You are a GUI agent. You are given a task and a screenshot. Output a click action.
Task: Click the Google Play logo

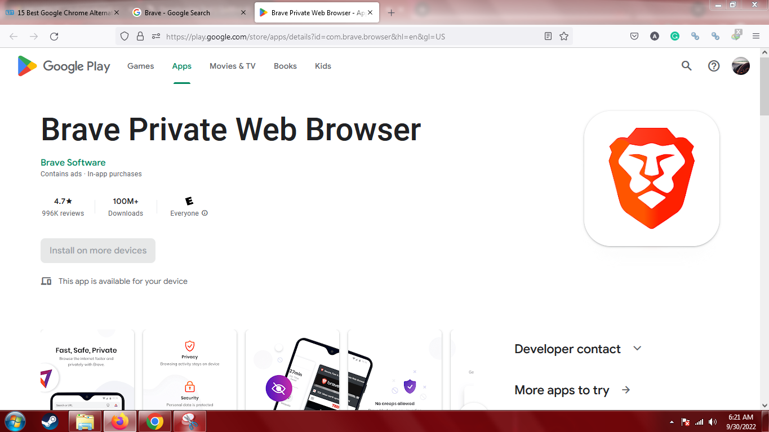(x=64, y=66)
